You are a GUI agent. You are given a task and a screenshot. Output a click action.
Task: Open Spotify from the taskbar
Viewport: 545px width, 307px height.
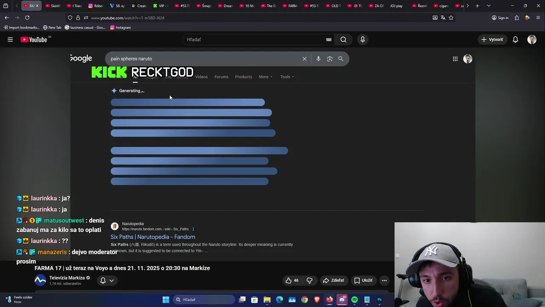coord(355,300)
